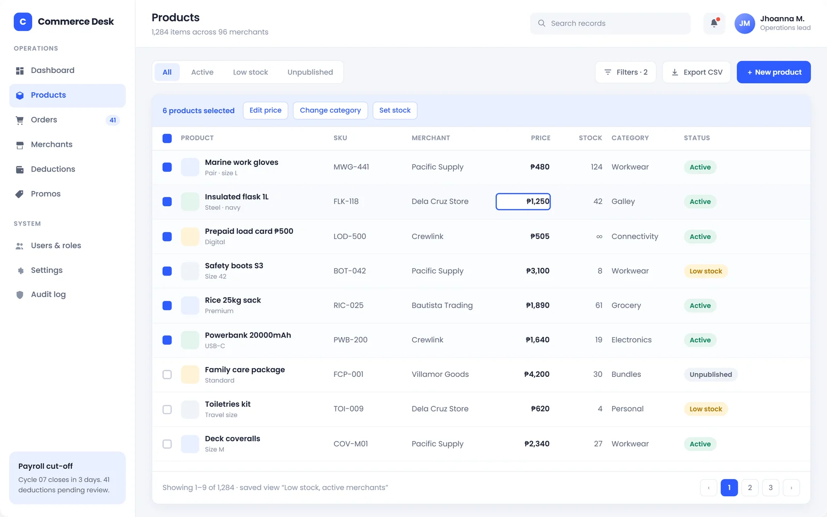The image size is (827, 517).
Task: Switch to the Active tab
Action: coord(202,72)
